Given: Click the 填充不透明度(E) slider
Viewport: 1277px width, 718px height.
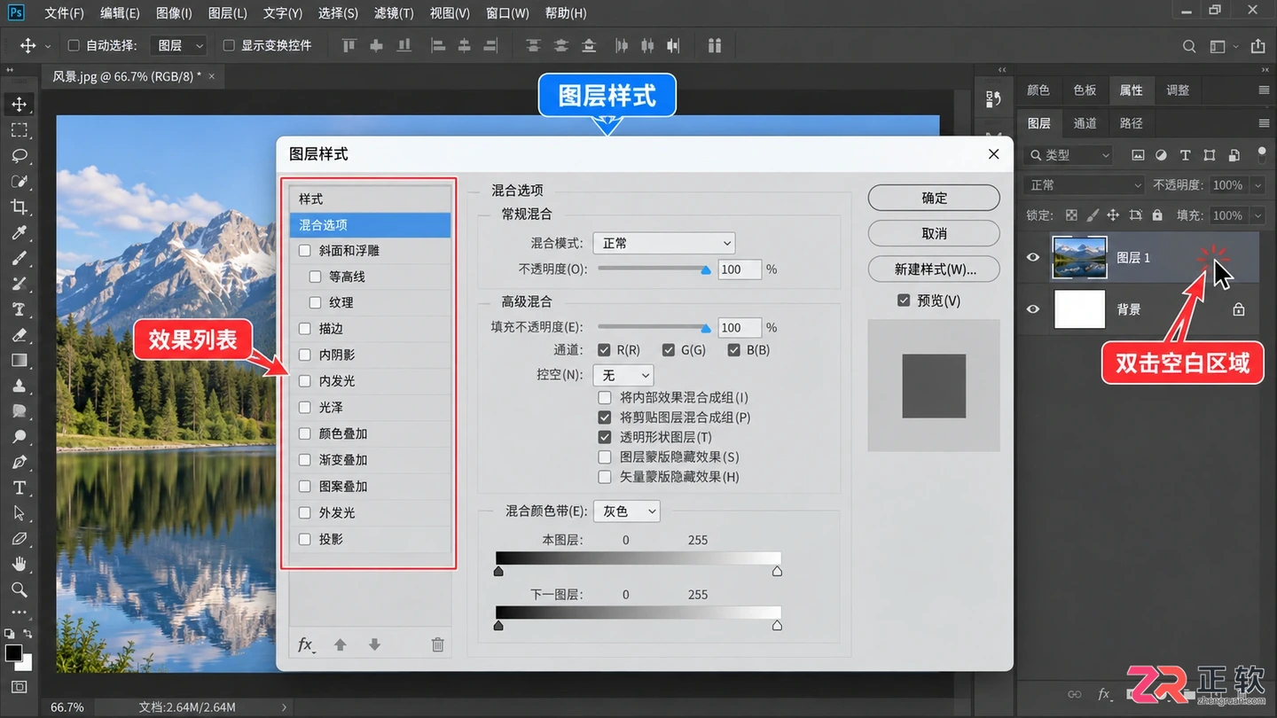Looking at the screenshot, I should 654,327.
